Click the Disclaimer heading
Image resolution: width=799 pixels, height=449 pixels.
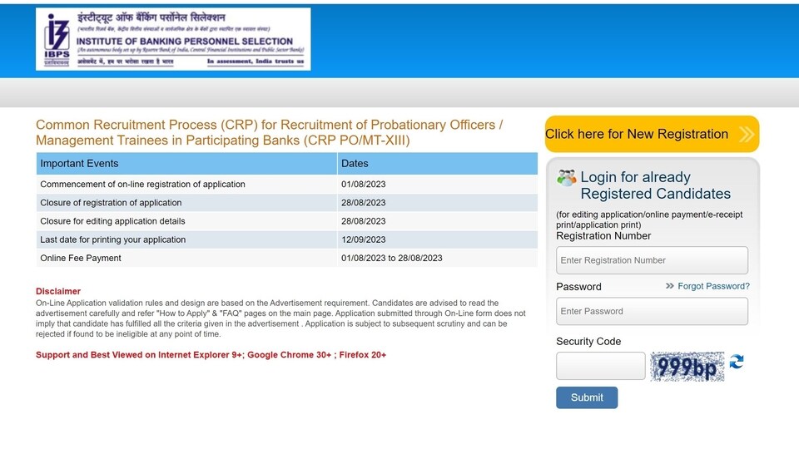coord(58,291)
